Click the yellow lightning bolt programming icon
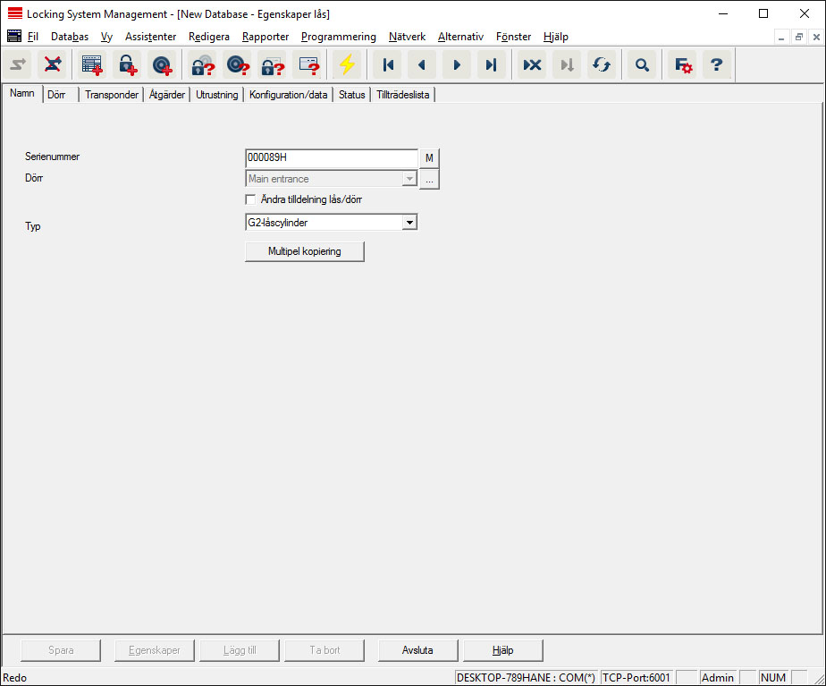 coord(346,65)
